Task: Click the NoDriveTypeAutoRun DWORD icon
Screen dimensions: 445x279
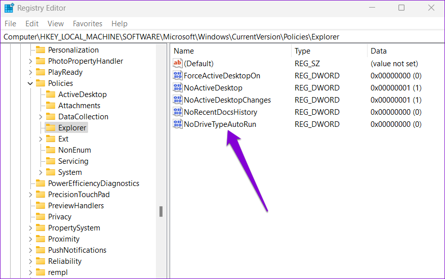Action: (x=178, y=124)
